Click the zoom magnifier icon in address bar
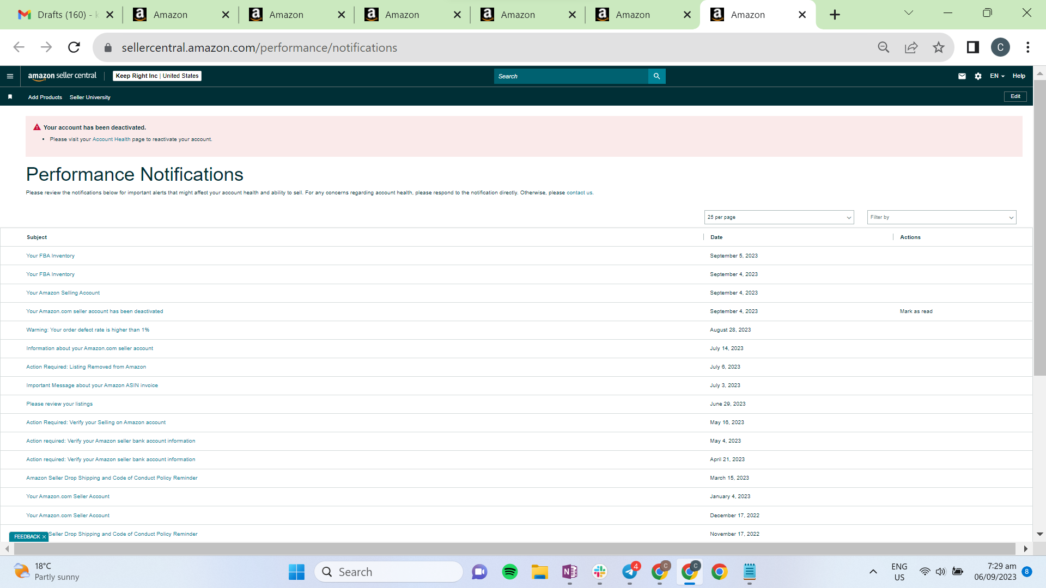 coord(884,47)
